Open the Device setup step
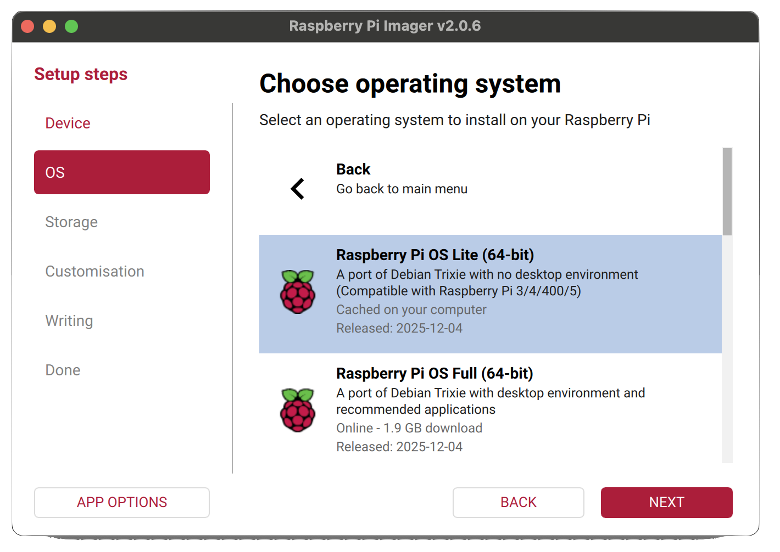The height and width of the screenshot is (552, 780). (x=68, y=123)
